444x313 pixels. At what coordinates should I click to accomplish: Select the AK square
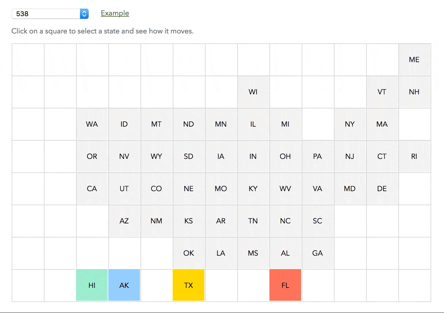pyautogui.click(x=124, y=285)
